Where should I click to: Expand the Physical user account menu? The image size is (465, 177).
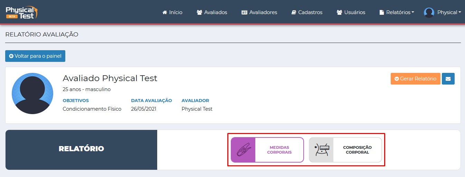click(449, 12)
